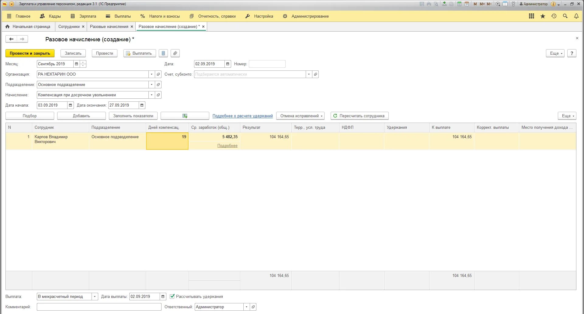
Task: Open the calendar picker for the Месяц field
Action: [x=76, y=64]
